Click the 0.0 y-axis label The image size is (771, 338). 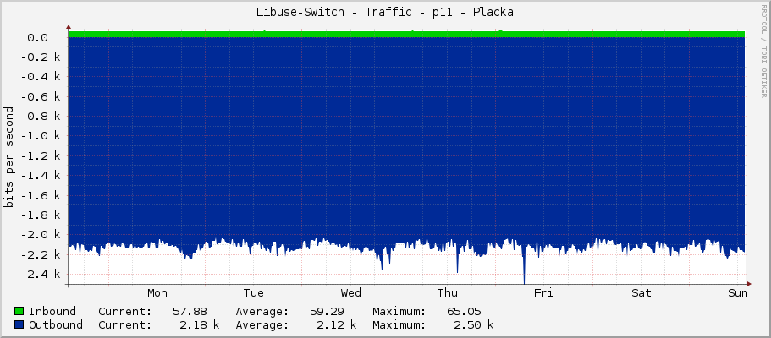click(x=37, y=38)
